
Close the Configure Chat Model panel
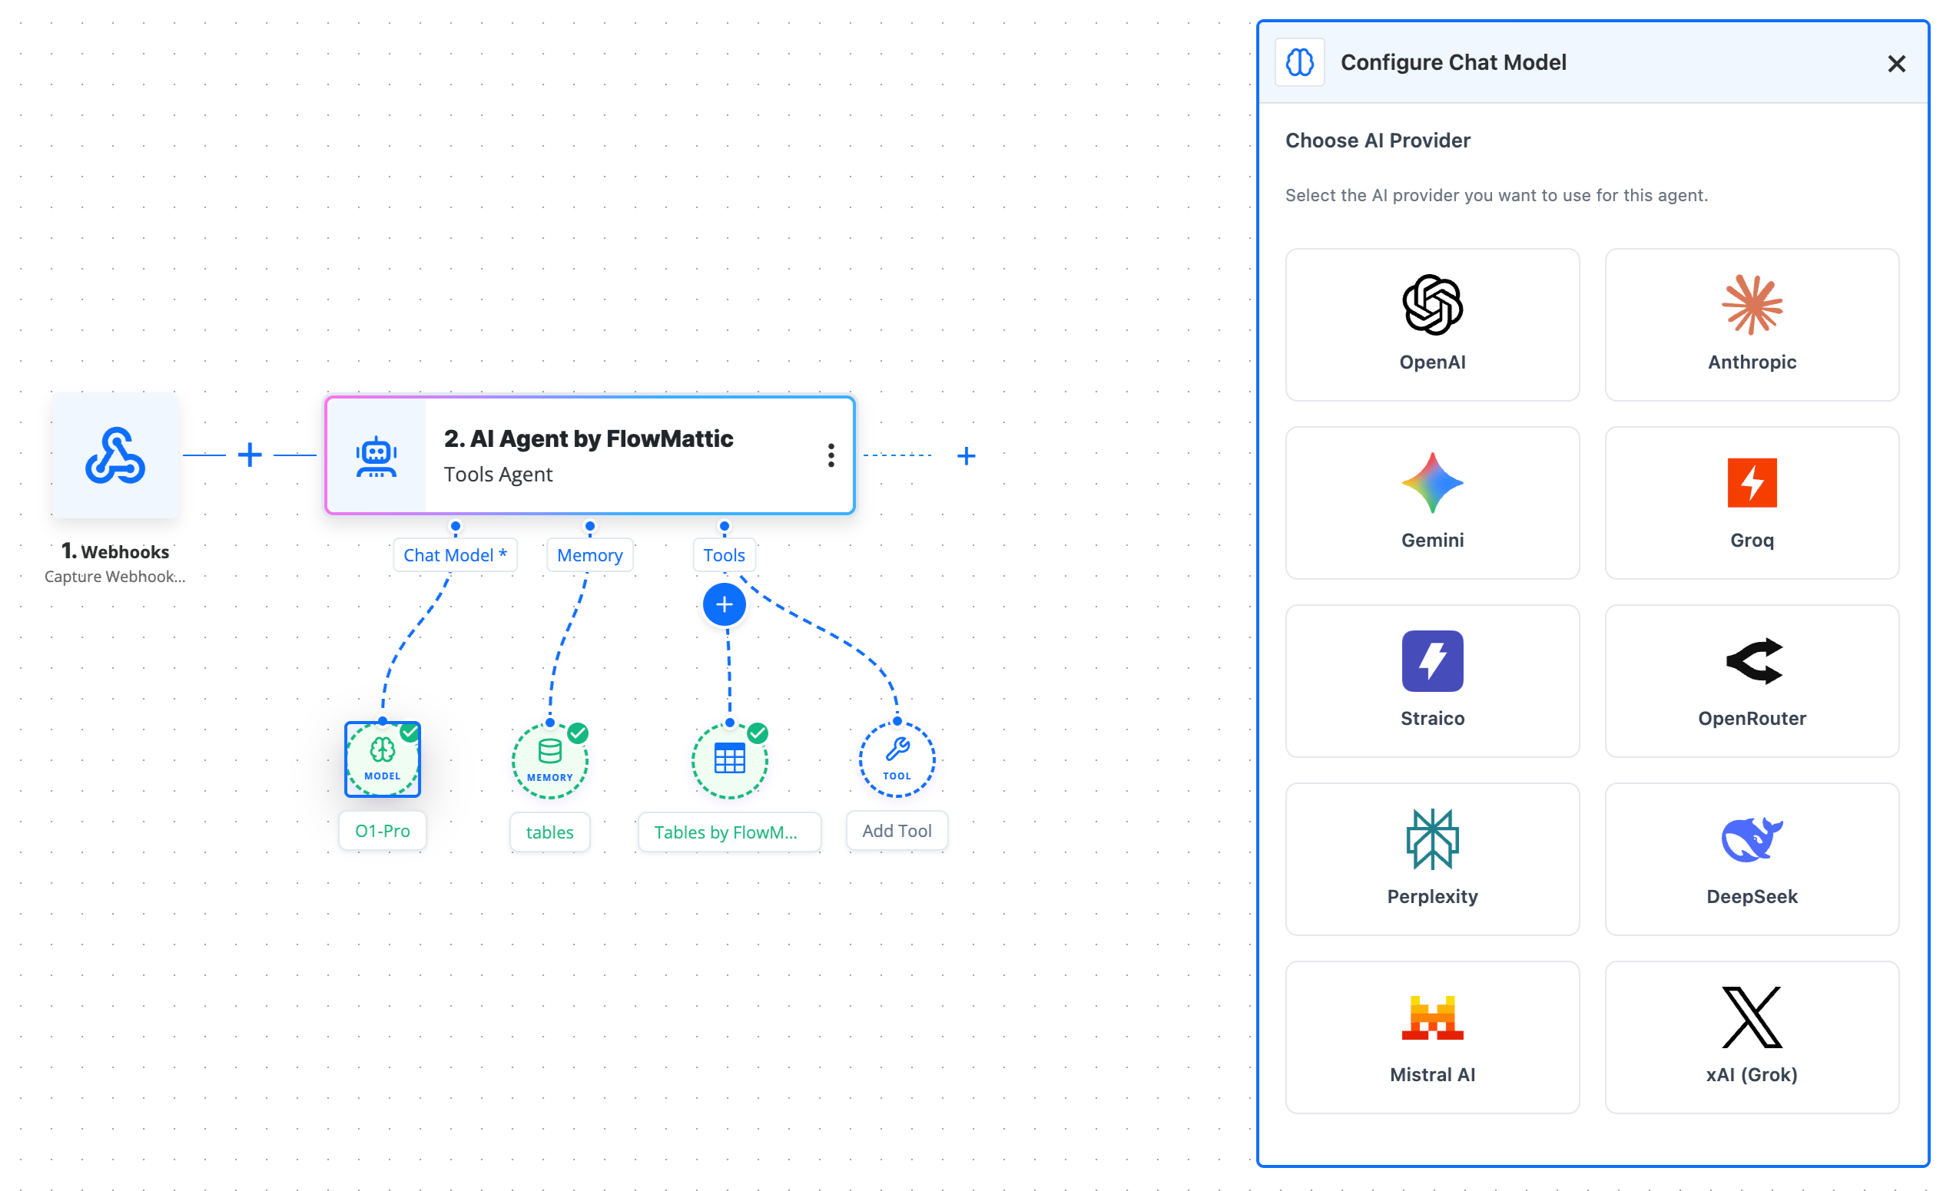click(1896, 63)
